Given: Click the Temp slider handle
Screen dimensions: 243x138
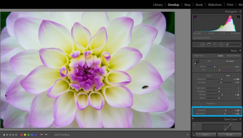Looking at the screenshot, I should click(x=215, y=67).
